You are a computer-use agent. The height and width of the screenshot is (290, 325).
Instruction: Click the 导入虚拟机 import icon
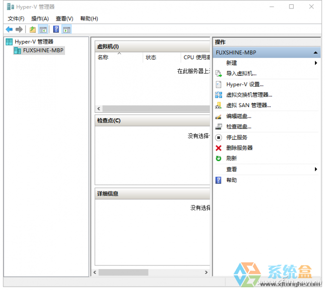[218, 74]
